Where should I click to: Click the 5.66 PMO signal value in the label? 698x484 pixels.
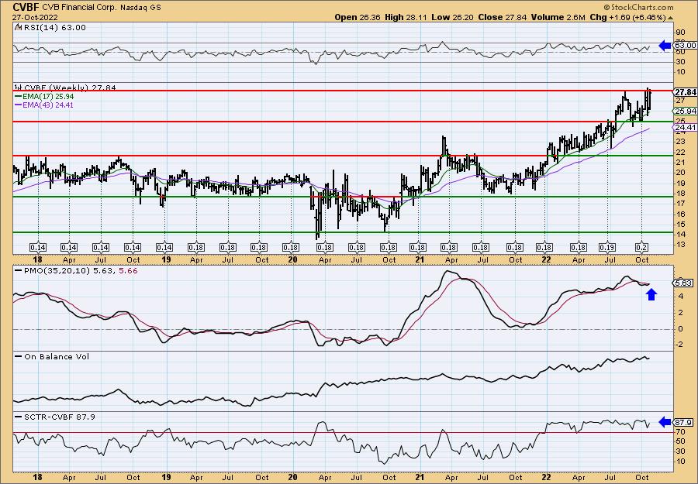(128, 270)
